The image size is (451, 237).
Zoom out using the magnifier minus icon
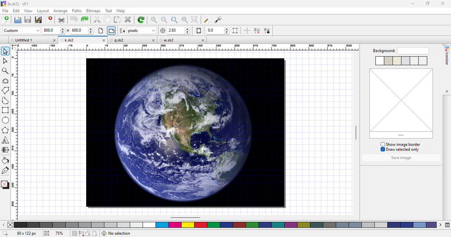click(164, 19)
